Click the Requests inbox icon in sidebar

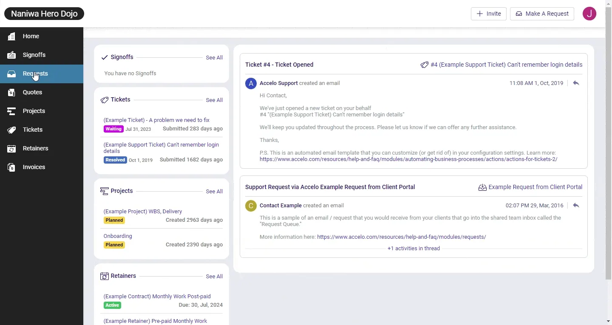coord(11,74)
